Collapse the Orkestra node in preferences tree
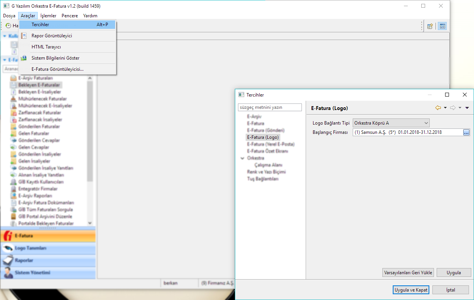Image resolution: width=474 pixels, height=300 pixels. [242, 158]
